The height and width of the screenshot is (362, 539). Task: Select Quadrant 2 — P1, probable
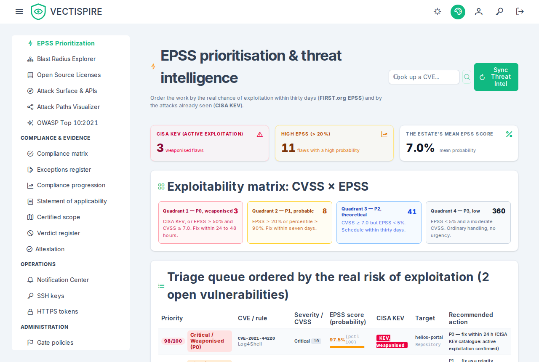point(290,222)
